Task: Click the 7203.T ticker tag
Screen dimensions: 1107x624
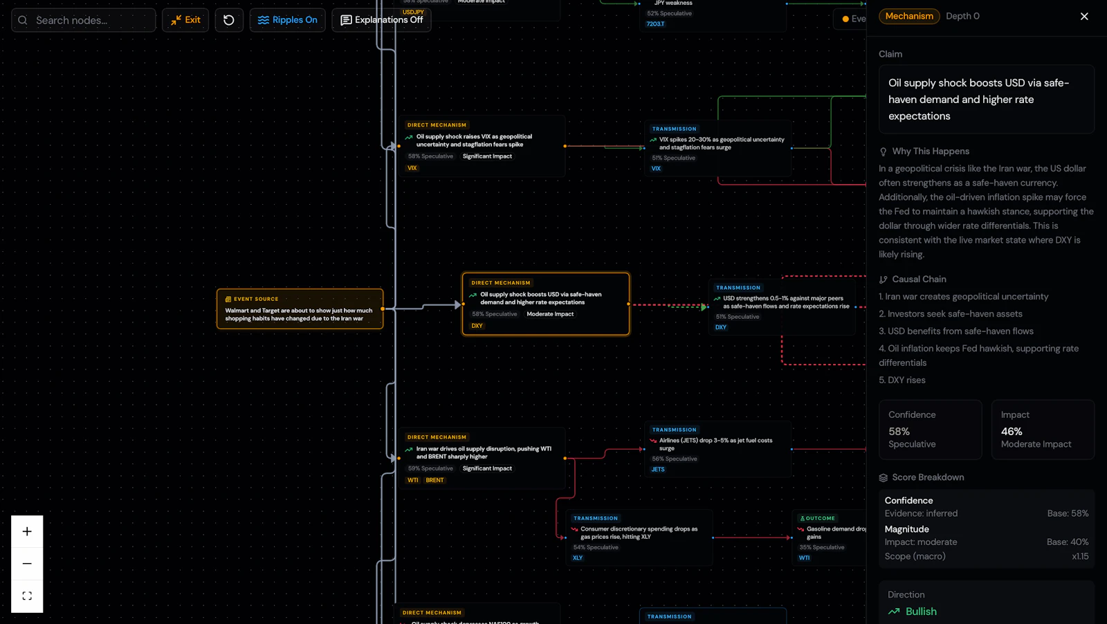Action: [x=655, y=24]
